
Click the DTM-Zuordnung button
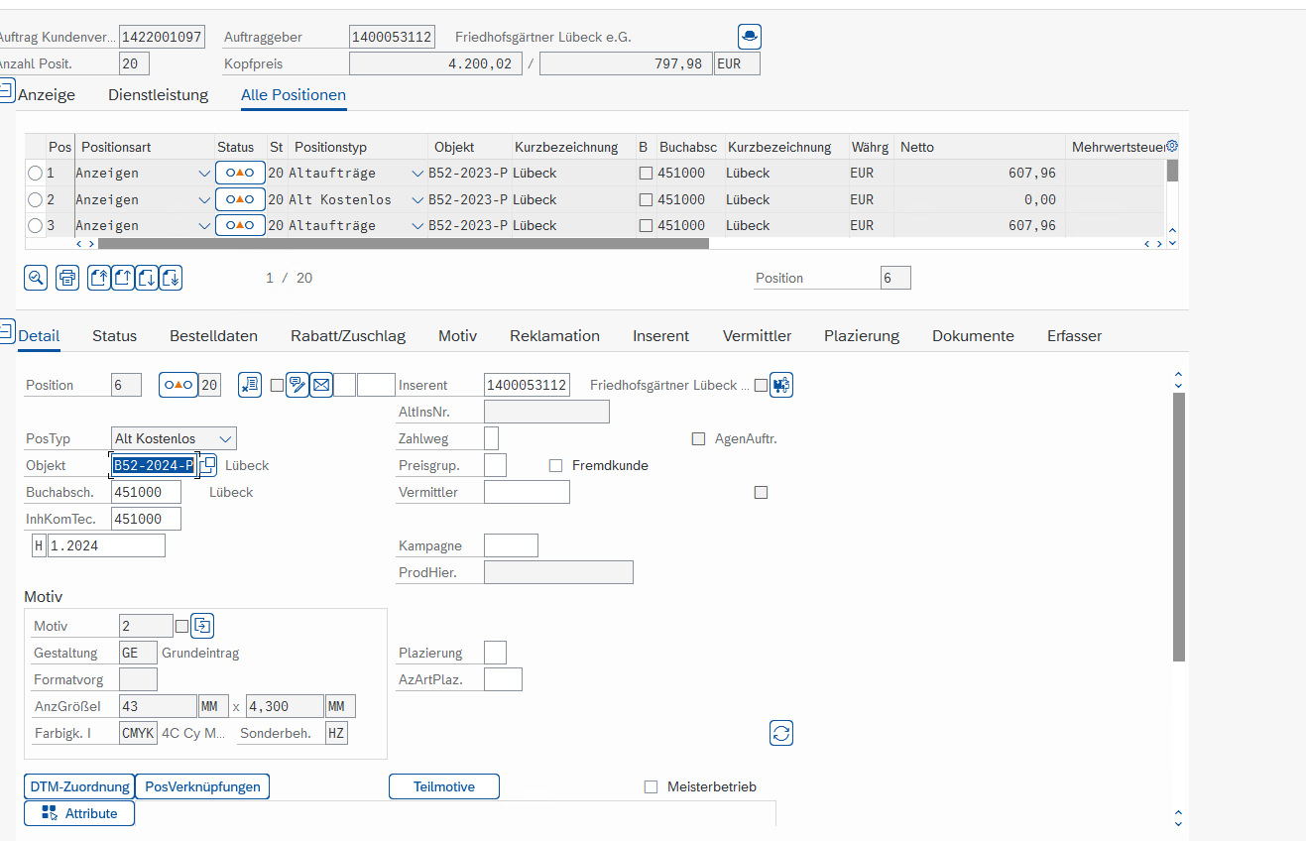(79, 786)
